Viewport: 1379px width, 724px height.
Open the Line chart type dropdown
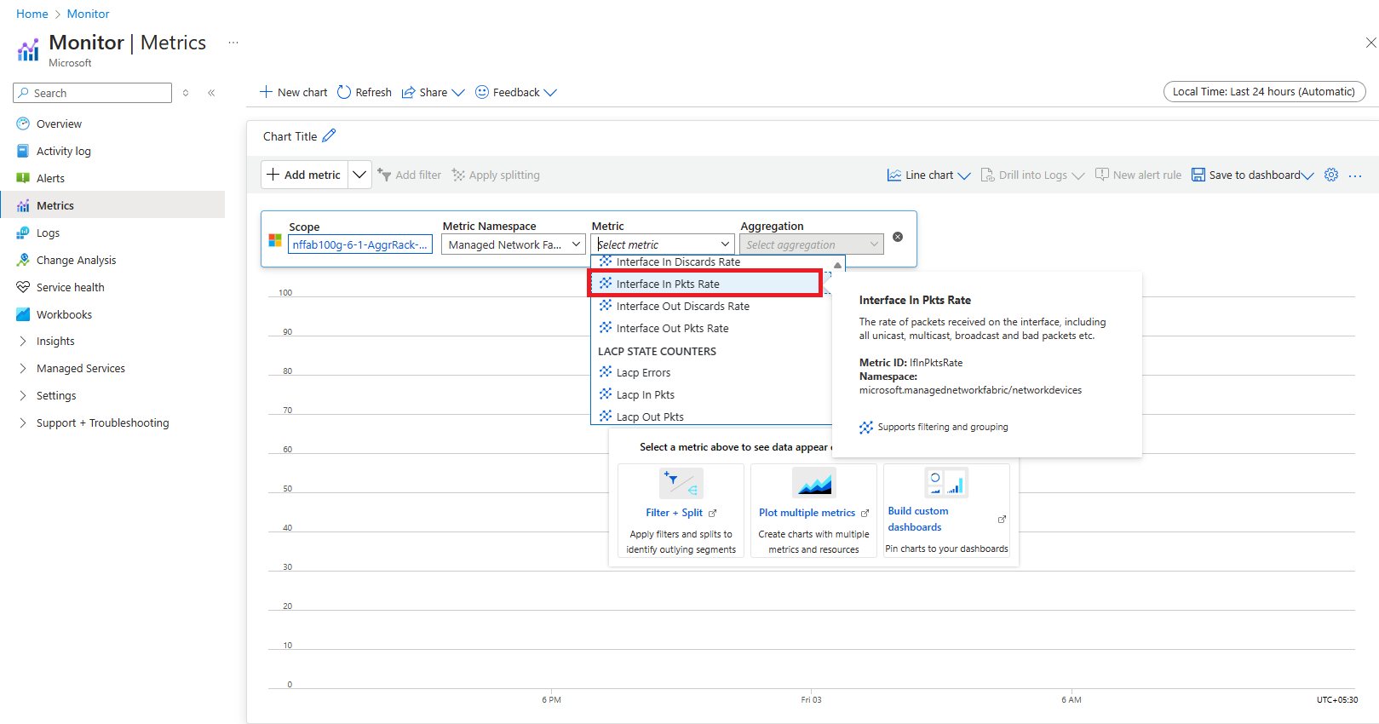coord(928,175)
